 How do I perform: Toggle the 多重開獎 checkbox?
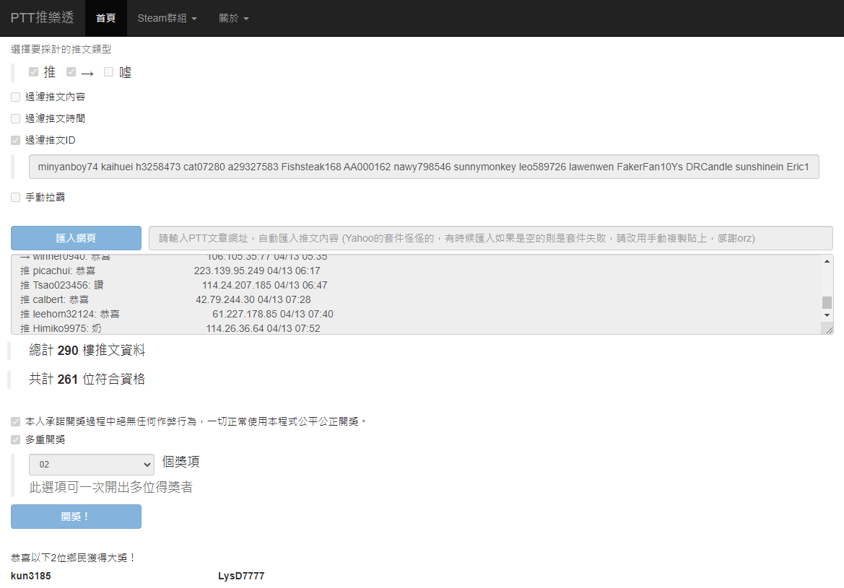(x=16, y=440)
